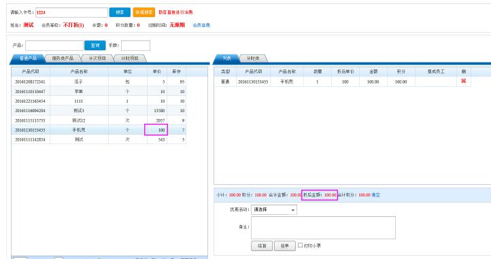Viewport: 491px width, 259px height.
Task: Click the 无限期 expiry value
Action: pos(177,25)
